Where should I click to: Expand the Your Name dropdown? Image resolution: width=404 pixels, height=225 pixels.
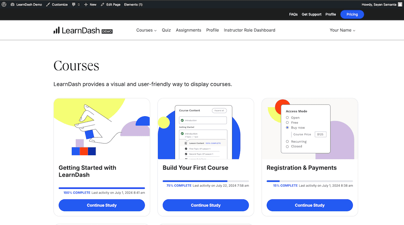342,30
